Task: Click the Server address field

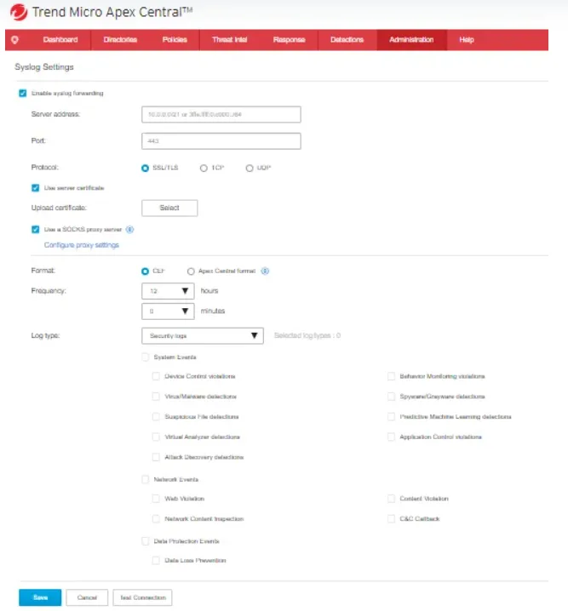Action: (x=221, y=115)
